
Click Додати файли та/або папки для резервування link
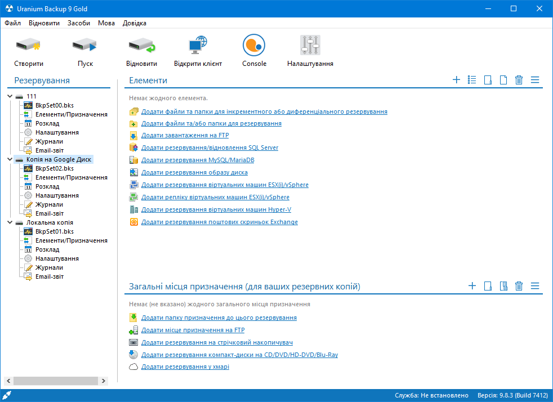click(211, 123)
